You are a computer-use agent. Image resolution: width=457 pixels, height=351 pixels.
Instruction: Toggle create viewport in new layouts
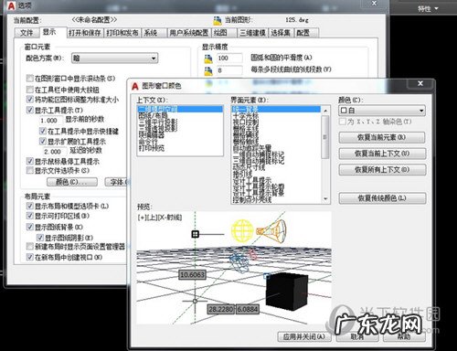29,257
